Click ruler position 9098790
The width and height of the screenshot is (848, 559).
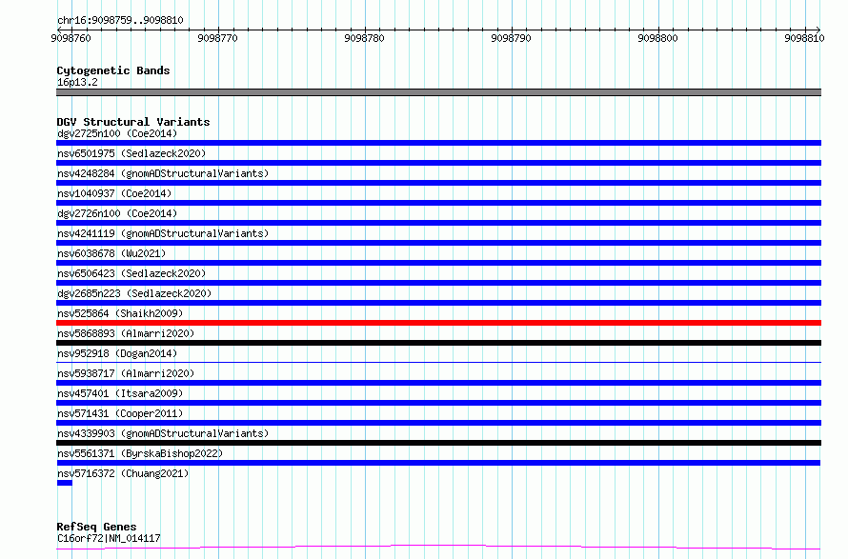[x=511, y=38]
